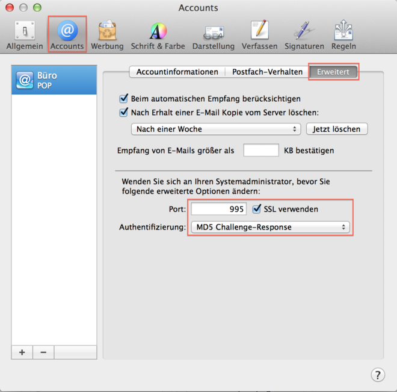
Task: Switch to the Accountinformationen tab
Action: point(177,72)
